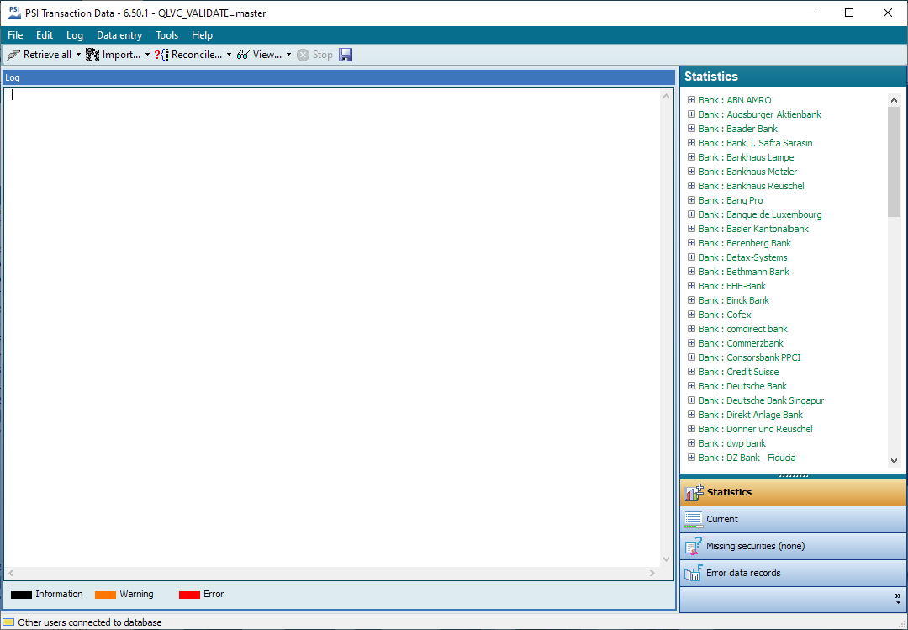Viewport: 908px width, 630px height.
Task: Open the Import dropdown arrow
Action: pos(147,55)
